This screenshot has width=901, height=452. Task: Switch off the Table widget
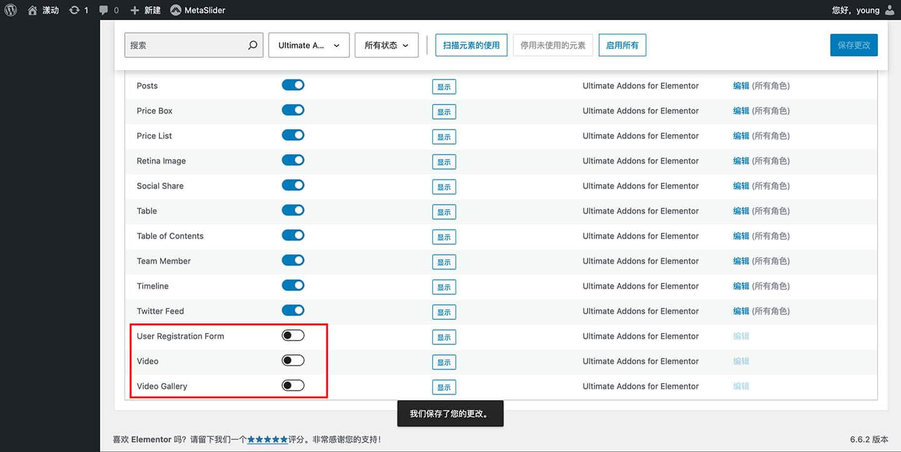point(293,210)
